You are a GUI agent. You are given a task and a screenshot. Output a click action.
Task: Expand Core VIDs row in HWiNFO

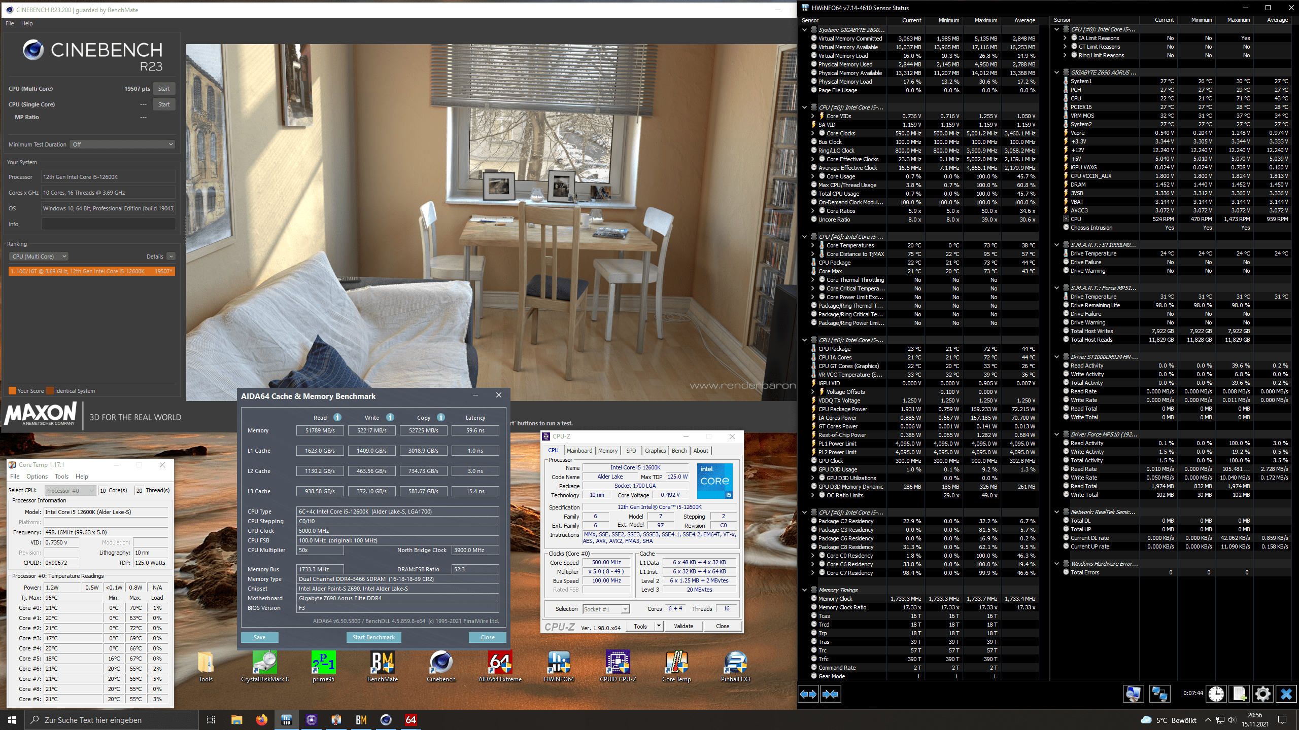click(x=813, y=116)
